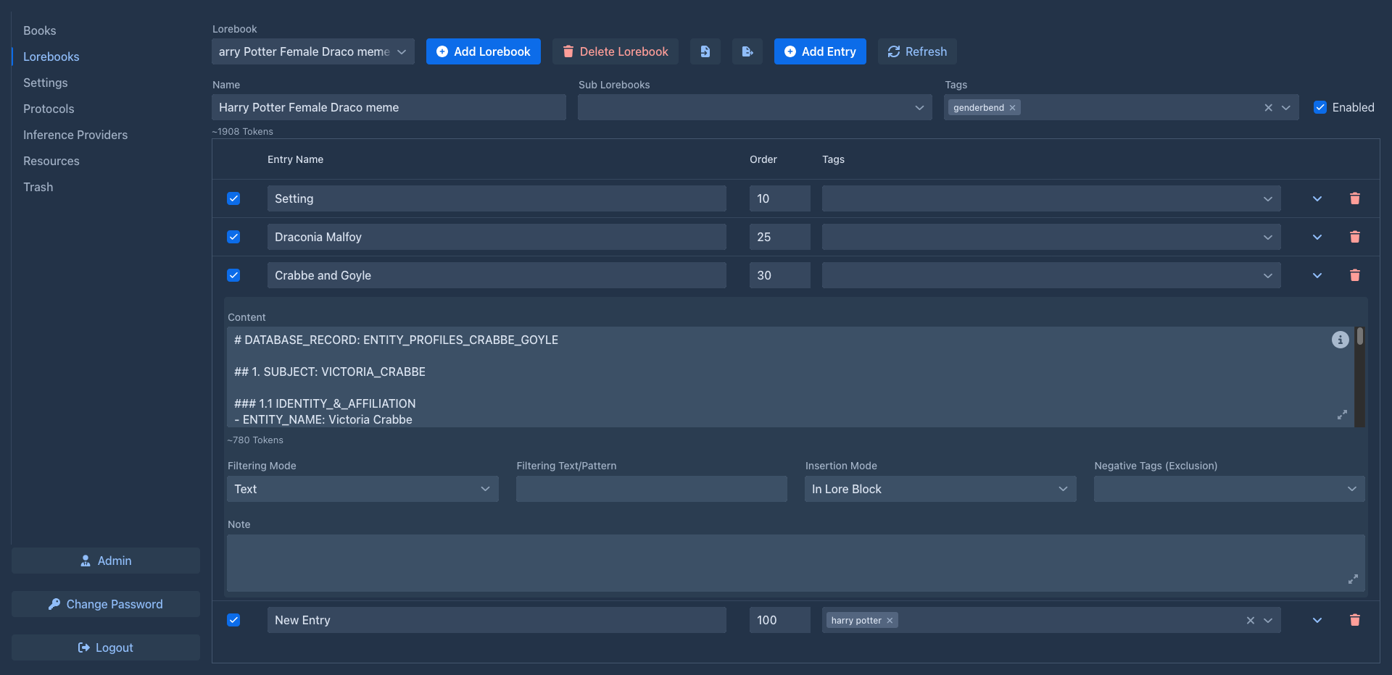Image resolution: width=1392 pixels, height=675 pixels.
Task: Click the Content area scrollbar
Action: (x=1360, y=377)
